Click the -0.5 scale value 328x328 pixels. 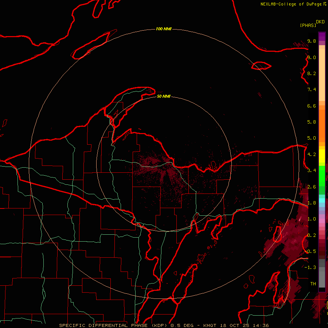click(x=310, y=251)
